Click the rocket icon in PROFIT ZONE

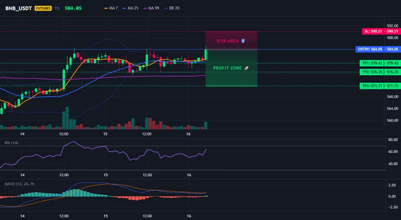(x=246, y=68)
